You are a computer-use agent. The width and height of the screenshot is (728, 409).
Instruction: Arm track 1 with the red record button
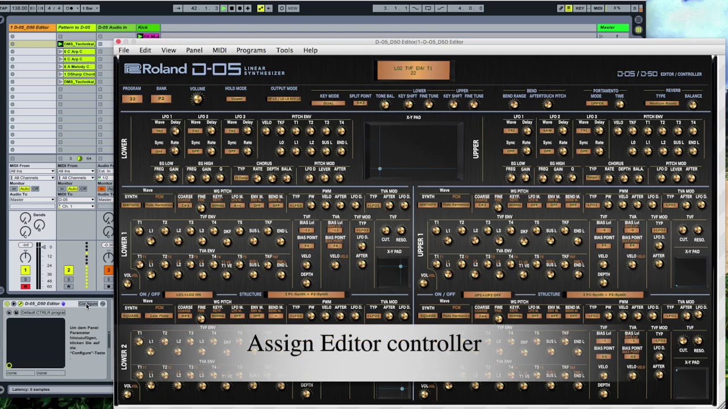pyautogui.click(x=25, y=286)
